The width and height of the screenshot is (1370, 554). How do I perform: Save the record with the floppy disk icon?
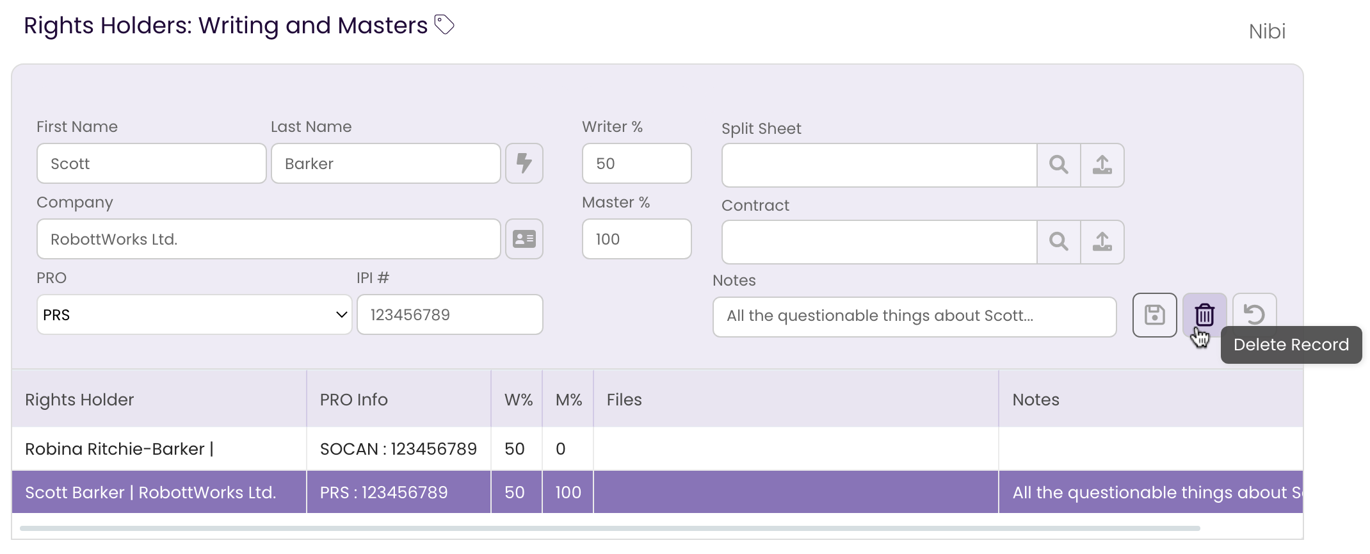(1155, 315)
